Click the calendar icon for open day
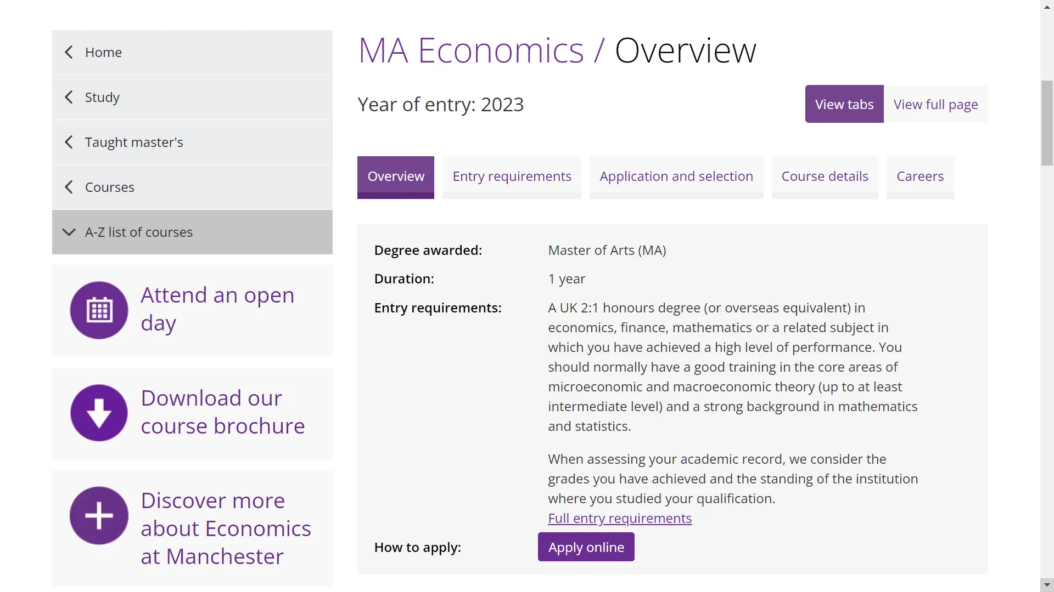The image size is (1054, 592). coord(99,310)
